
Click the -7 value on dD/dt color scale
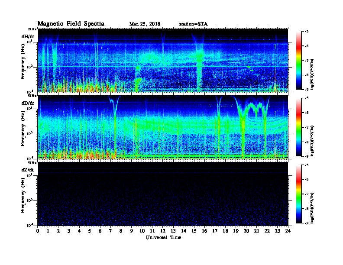tap(307, 127)
